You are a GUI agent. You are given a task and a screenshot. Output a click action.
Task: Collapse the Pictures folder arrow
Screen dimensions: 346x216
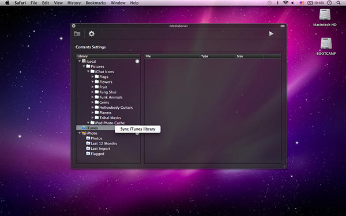pyautogui.click(x=84, y=66)
